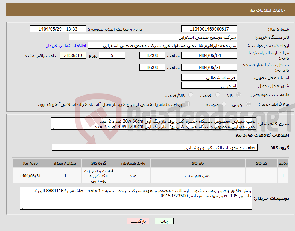Click the جزئیات اطلاعات نیاز page header

(267, 10)
